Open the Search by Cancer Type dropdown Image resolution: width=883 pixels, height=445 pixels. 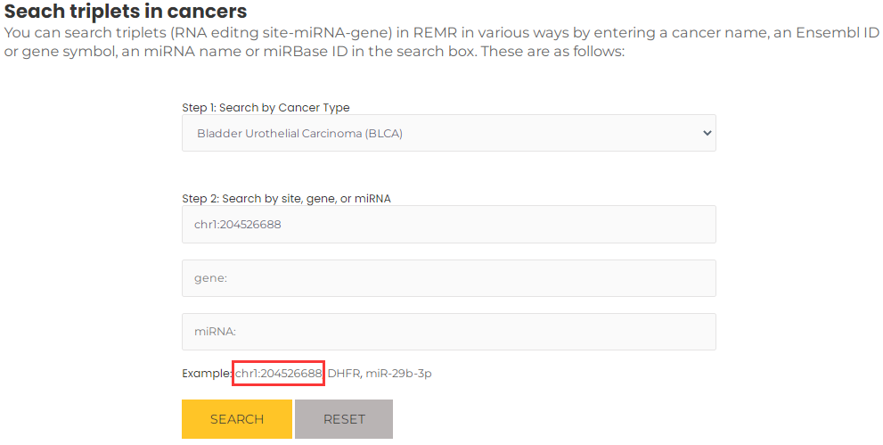click(x=449, y=133)
